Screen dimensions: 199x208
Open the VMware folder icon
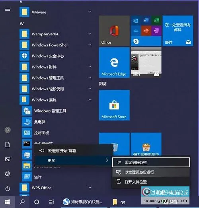point(24,12)
